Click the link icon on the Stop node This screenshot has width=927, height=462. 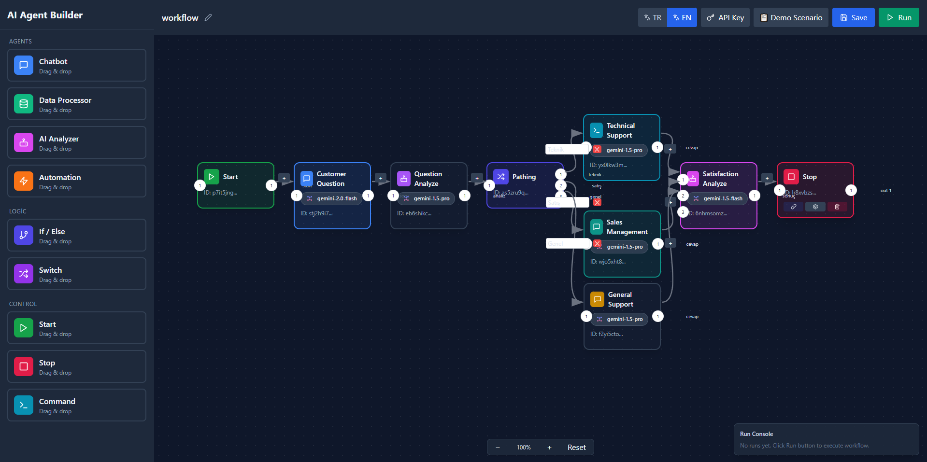pyautogui.click(x=793, y=207)
